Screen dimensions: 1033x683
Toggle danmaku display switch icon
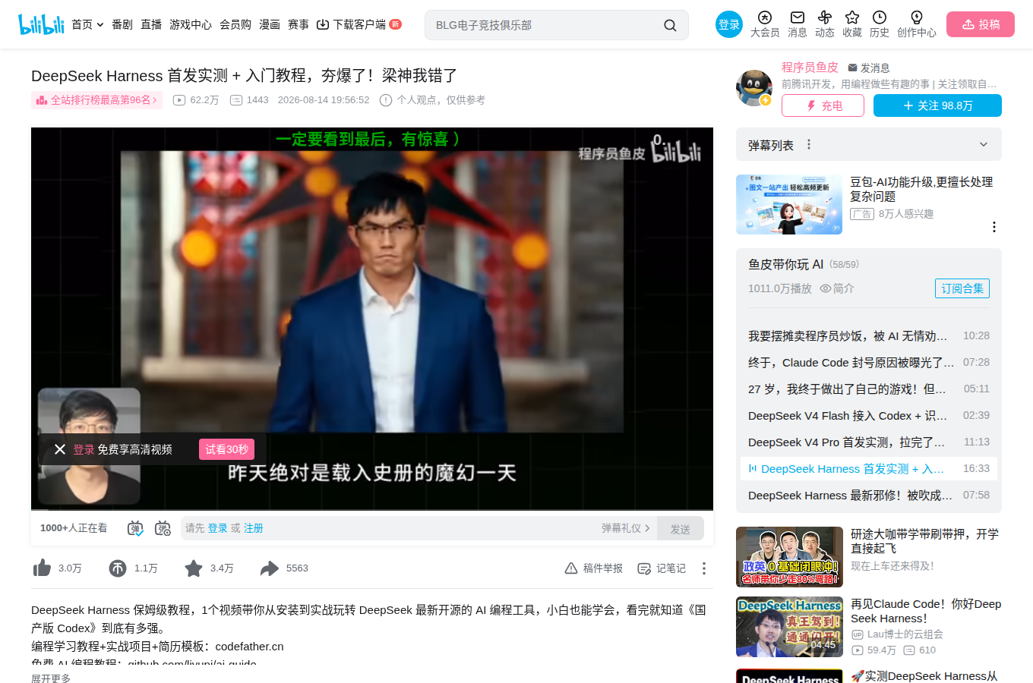pos(135,528)
